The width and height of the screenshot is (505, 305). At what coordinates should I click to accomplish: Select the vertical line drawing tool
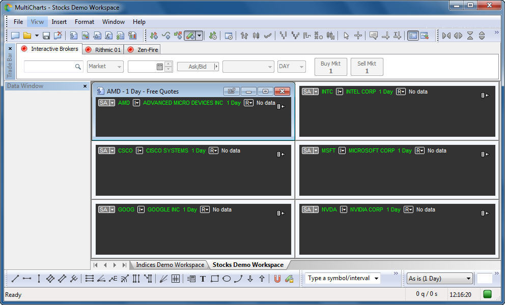(x=39, y=279)
